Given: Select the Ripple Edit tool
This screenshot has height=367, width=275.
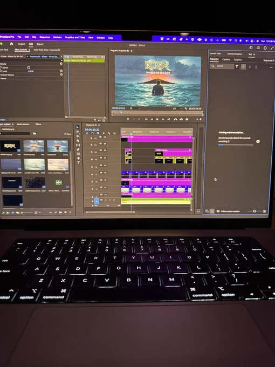Looking at the screenshot, I should click(x=78, y=136).
